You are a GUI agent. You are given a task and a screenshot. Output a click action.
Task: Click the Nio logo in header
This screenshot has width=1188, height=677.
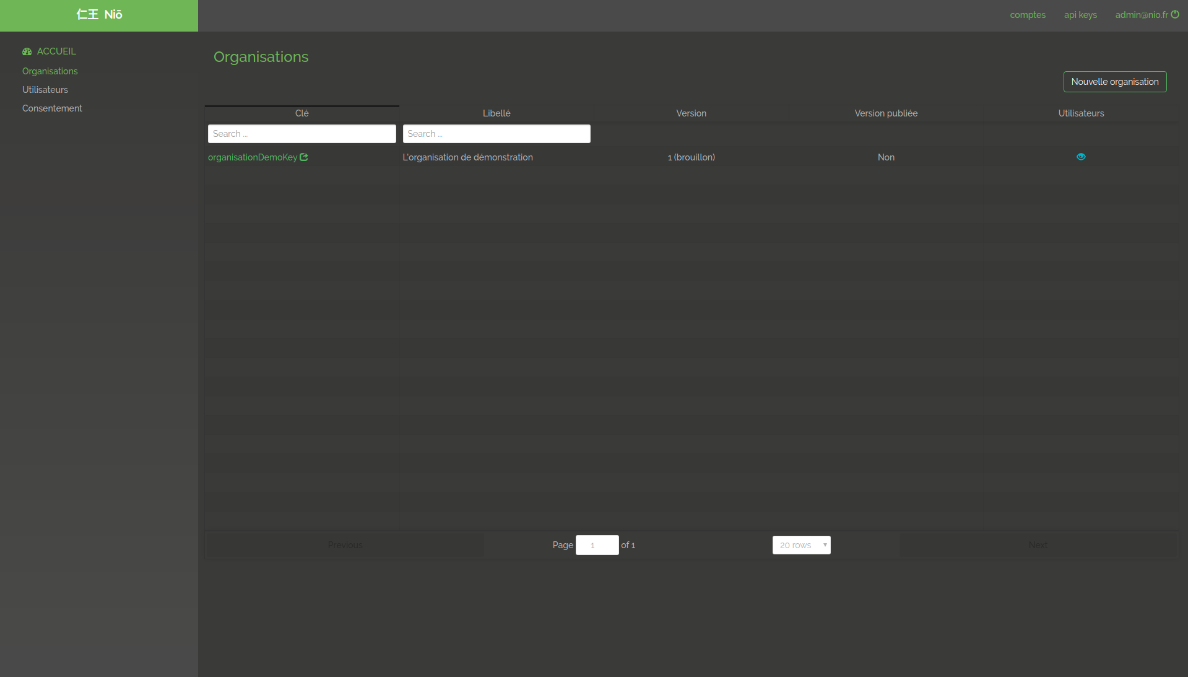[x=99, y=15]
